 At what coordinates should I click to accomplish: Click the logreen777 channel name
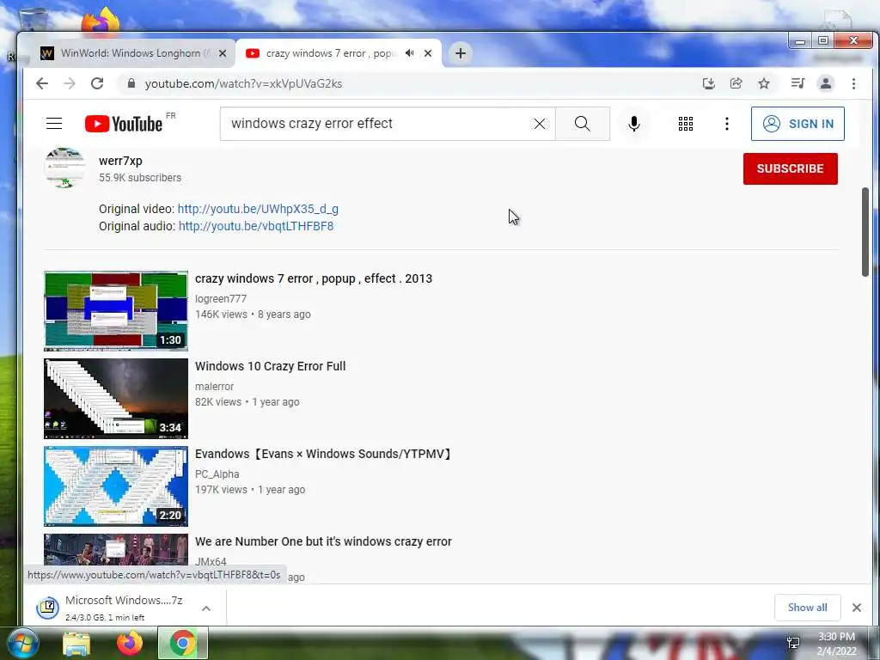tap(221, 298)
